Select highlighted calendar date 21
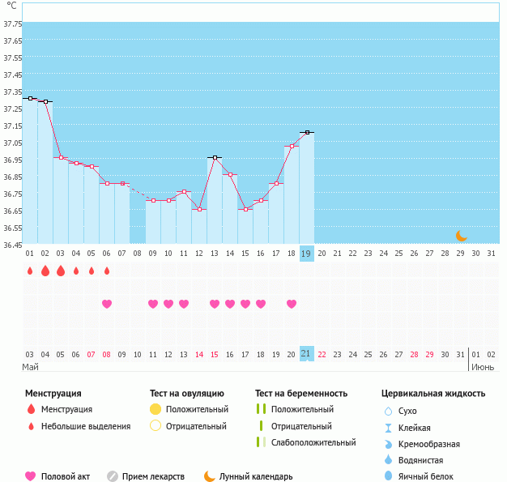Image resolution: width=507 pixels, height=482 pixels. coord(306,354)
